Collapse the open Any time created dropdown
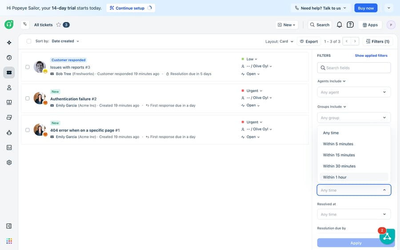The image size is (400, 250). click(354, 190)
